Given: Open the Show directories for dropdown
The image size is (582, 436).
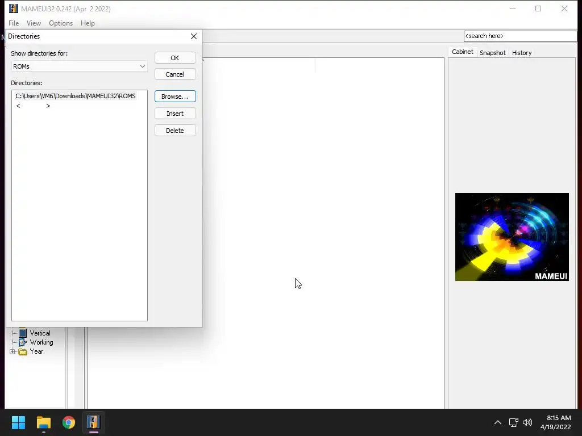Looking at the screenshot, I should coord(79,66).
